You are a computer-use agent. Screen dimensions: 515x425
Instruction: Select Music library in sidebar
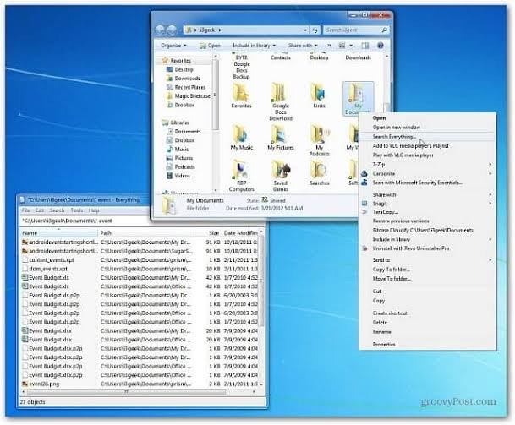pyautogui.click(x=182, y=150)
